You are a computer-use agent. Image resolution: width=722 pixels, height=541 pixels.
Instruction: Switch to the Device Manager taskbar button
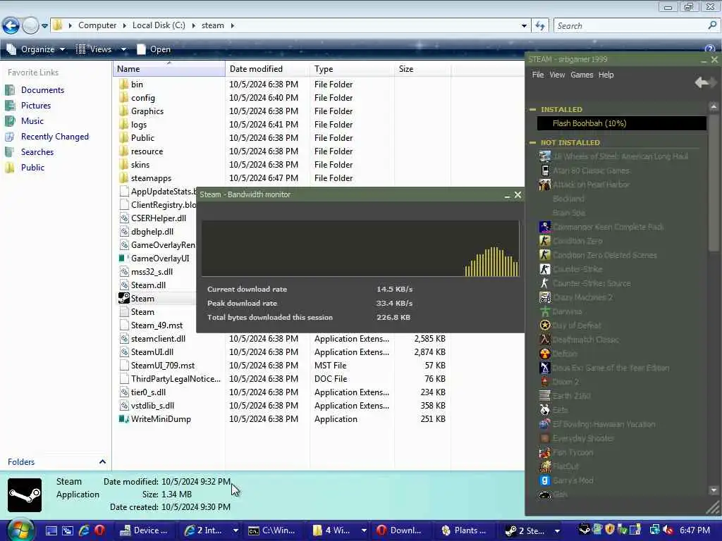click(x=144, y=530)
